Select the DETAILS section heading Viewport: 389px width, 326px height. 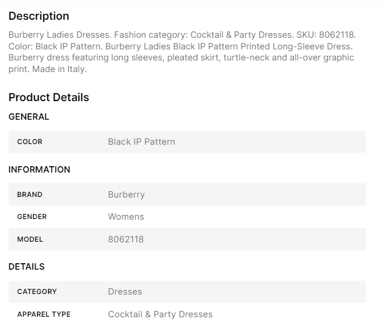(x=26, y=267)
